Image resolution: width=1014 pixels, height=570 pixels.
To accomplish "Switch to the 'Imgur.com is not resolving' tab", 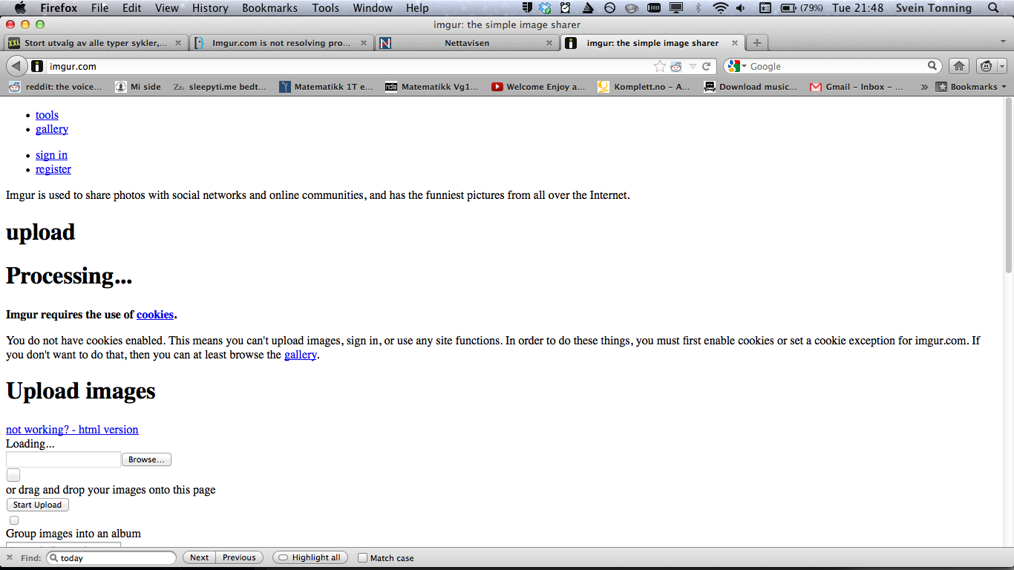I will pyautogui.click(x=281, y=43).
